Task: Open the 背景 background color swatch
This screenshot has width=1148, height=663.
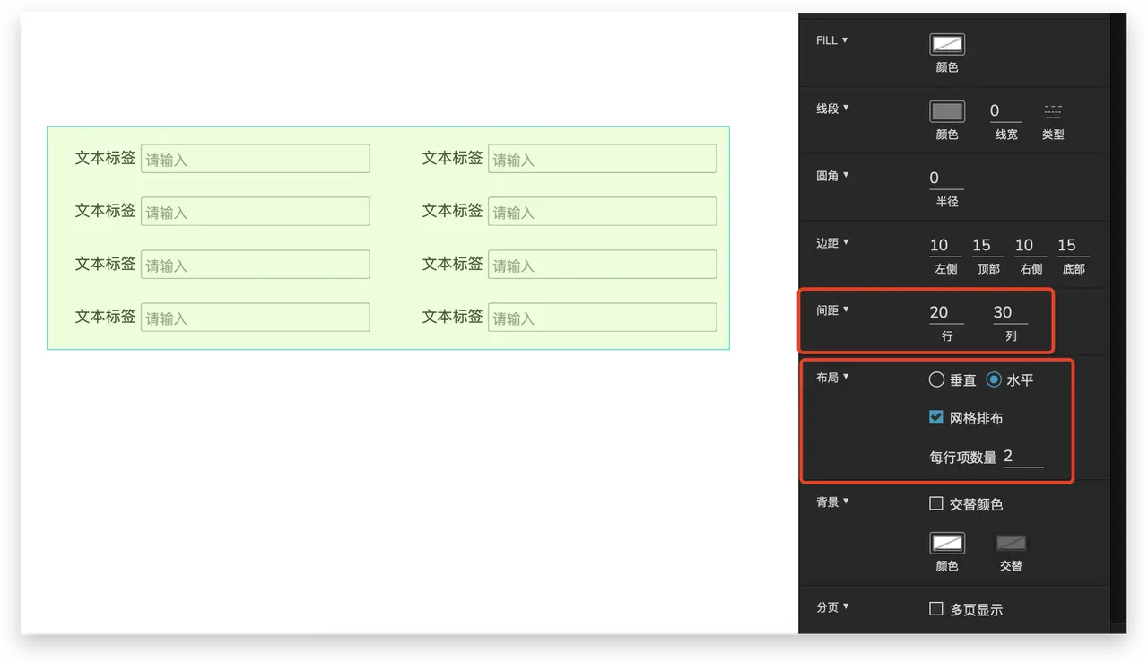Action: click(x=947, y=544)
